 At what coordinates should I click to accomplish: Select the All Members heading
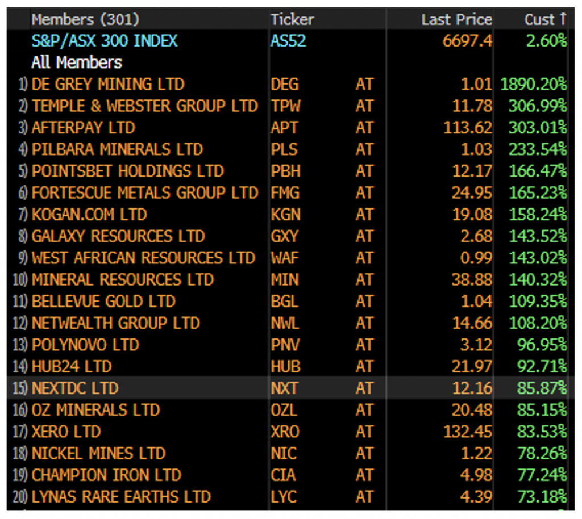[x=77, y=62]
